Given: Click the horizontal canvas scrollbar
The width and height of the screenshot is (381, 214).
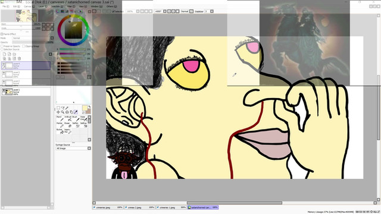Looking at the screenshot, I should (234, 203).
